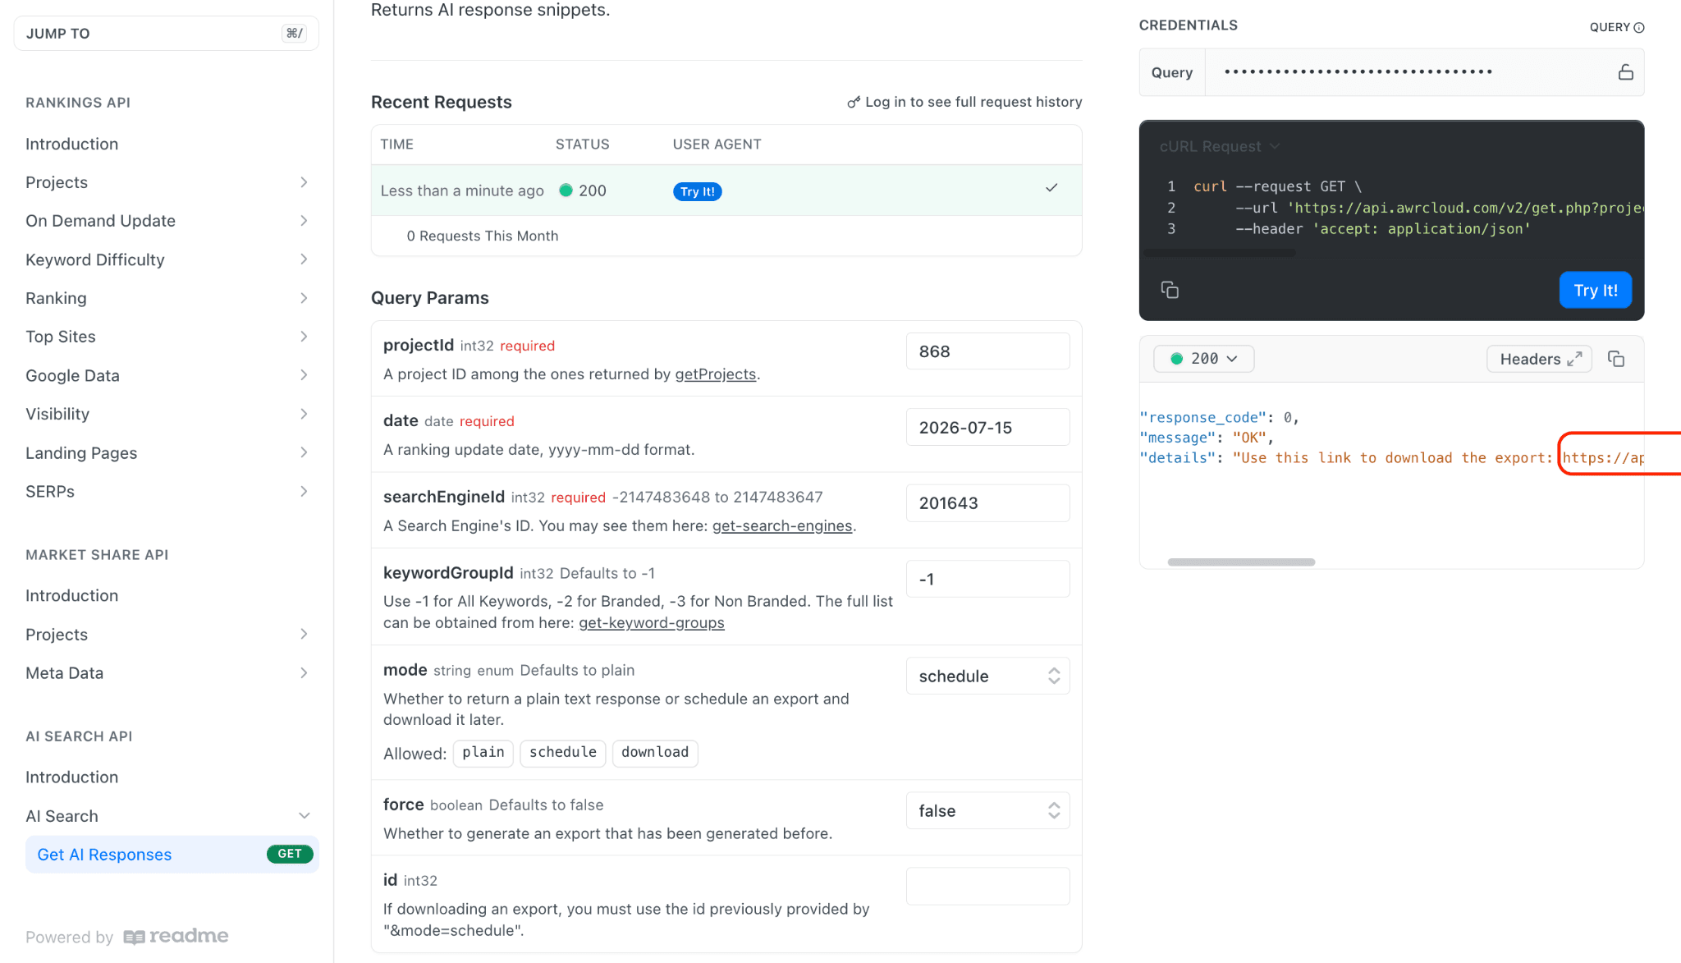Viewport: 1681px width, 963px height.
Task: Copy the cURL request code
Action: pos(1170,290)
